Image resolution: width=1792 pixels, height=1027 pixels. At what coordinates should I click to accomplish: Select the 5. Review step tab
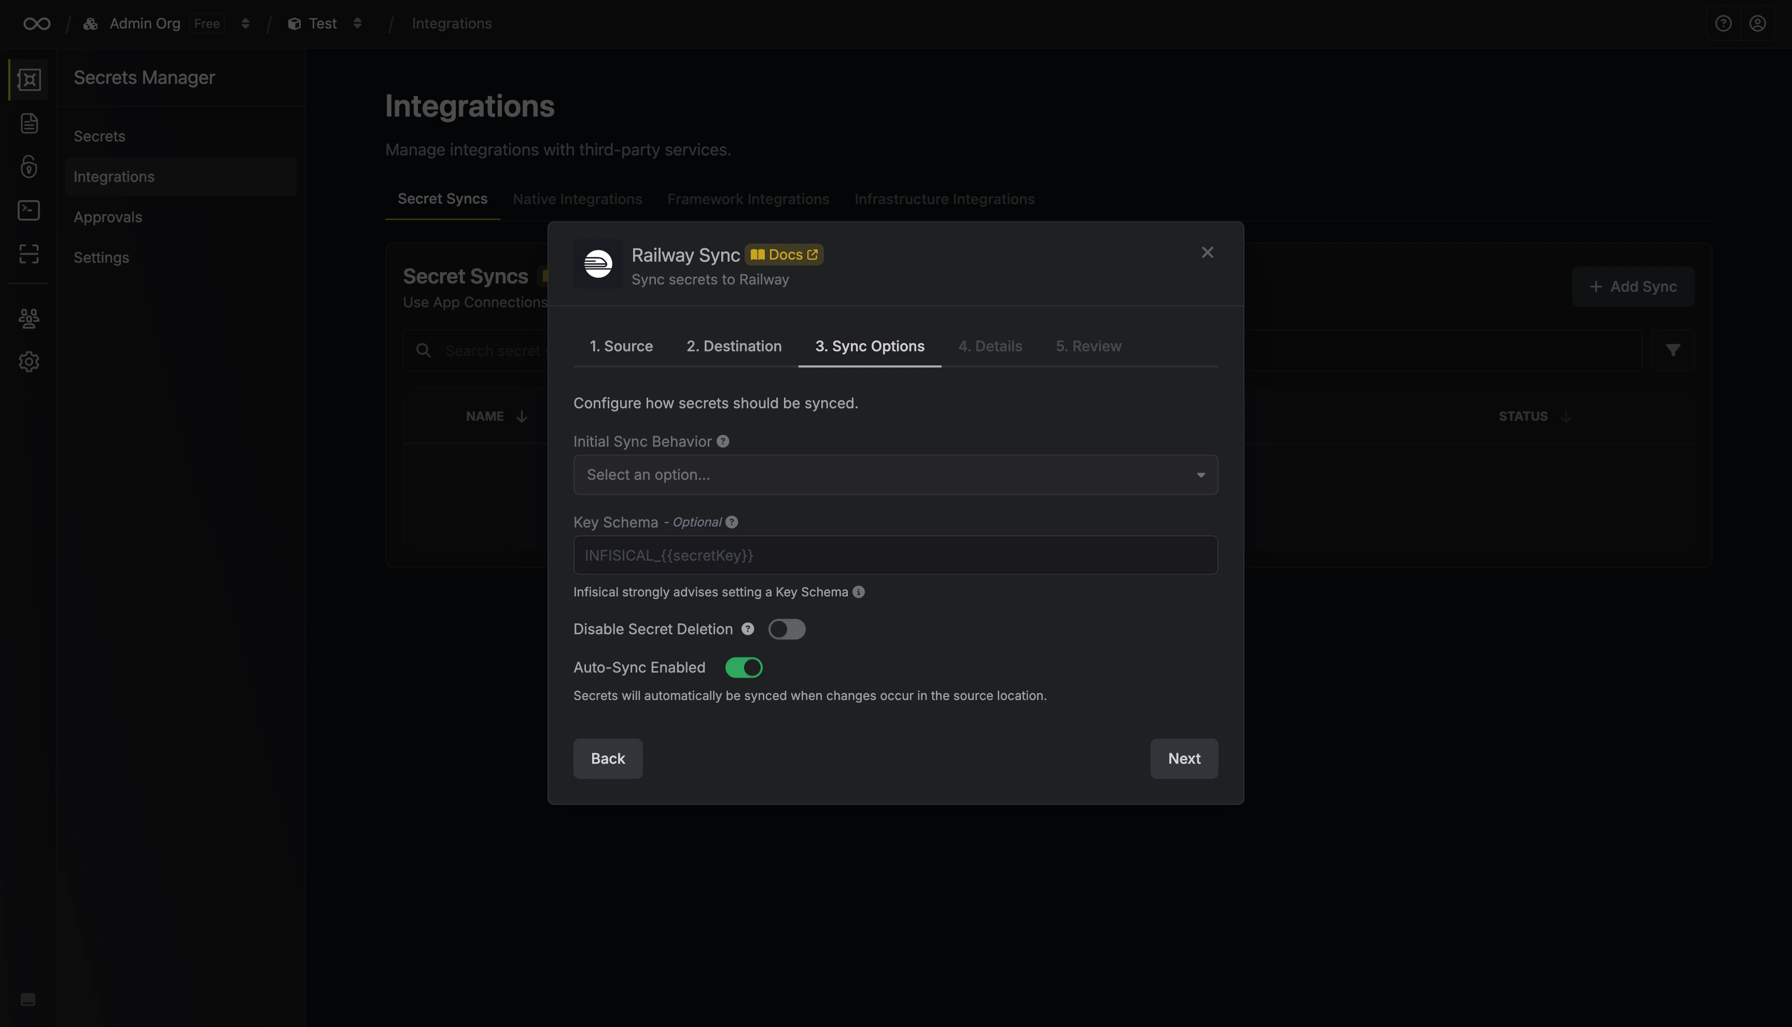(x=1088, y=346)
